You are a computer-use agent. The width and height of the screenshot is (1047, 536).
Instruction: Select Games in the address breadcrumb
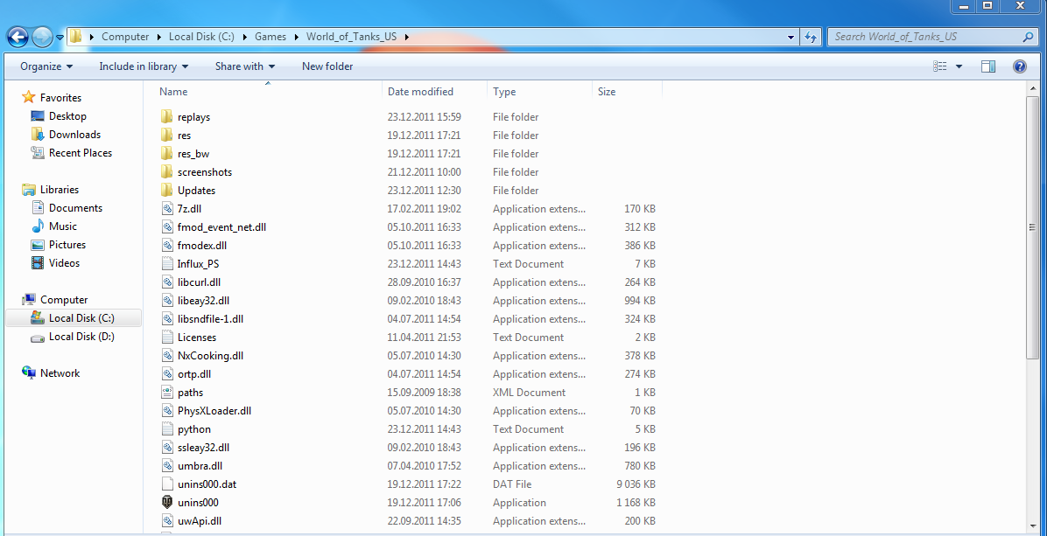click(x=270, y=37)
